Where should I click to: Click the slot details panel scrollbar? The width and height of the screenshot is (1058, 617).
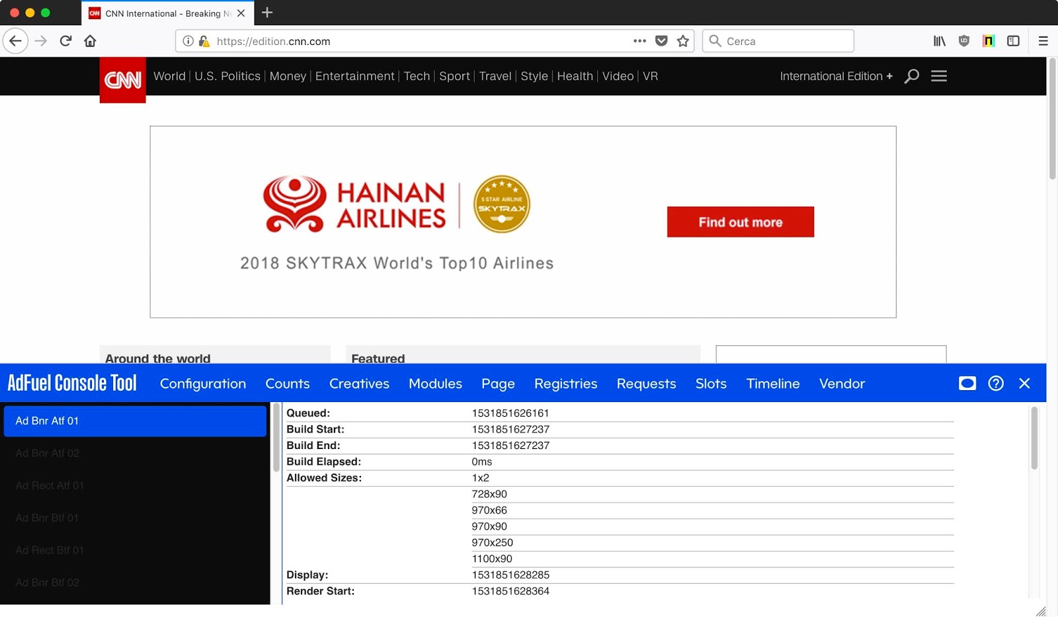1034,438
